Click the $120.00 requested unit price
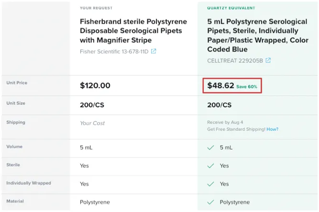 pyautogui.click(x=95, y=85)
